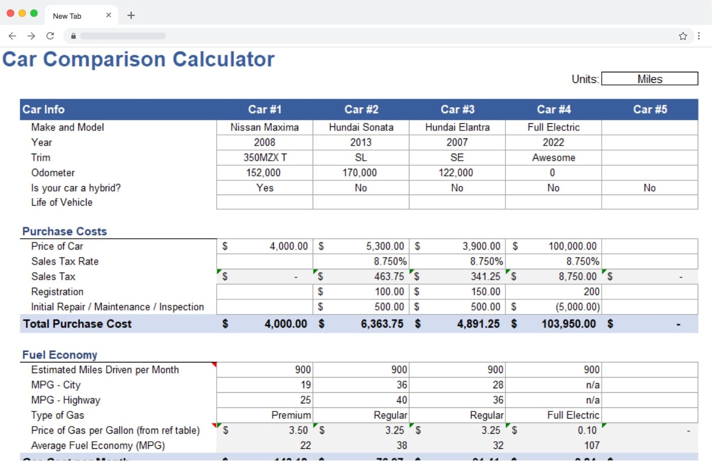
Task: Reload the page with refresh icon
Action: click(x=50, y=36)
